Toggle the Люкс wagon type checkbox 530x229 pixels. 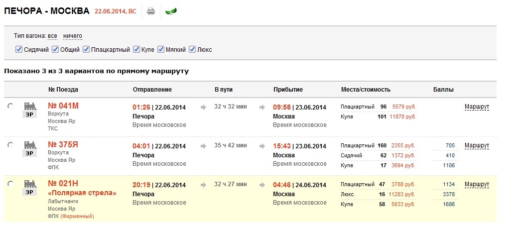pos(192,49)
